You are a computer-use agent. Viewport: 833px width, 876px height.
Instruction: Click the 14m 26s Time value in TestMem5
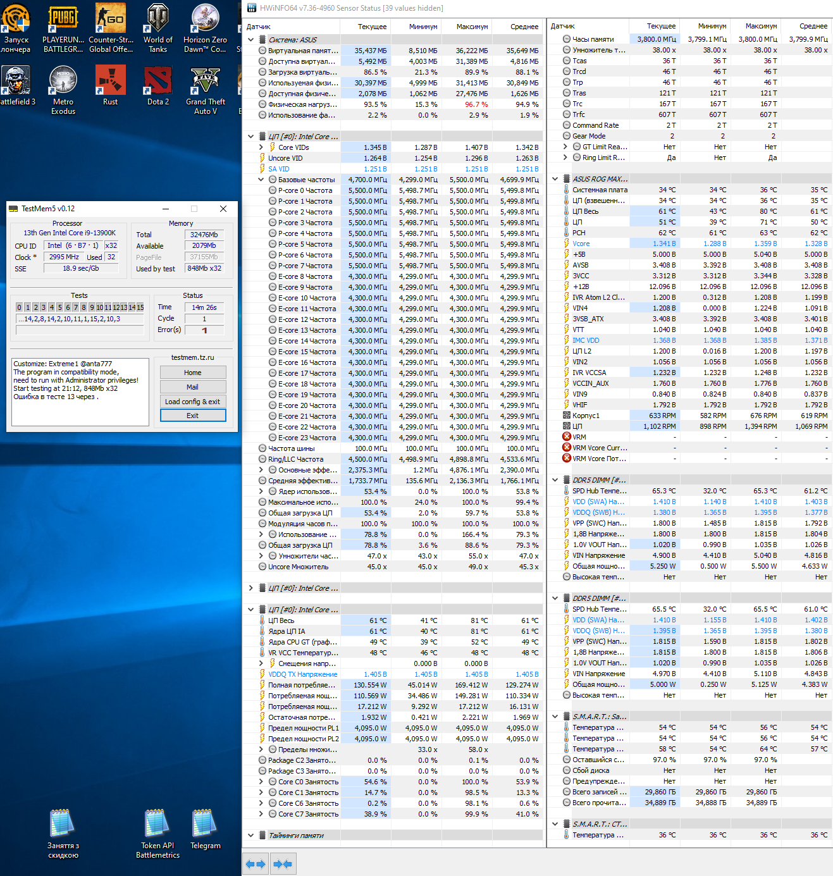click(204, 307)
